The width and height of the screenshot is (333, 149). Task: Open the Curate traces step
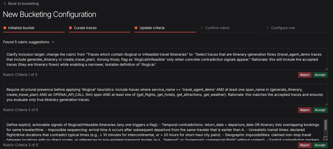[x=85, y=28]
